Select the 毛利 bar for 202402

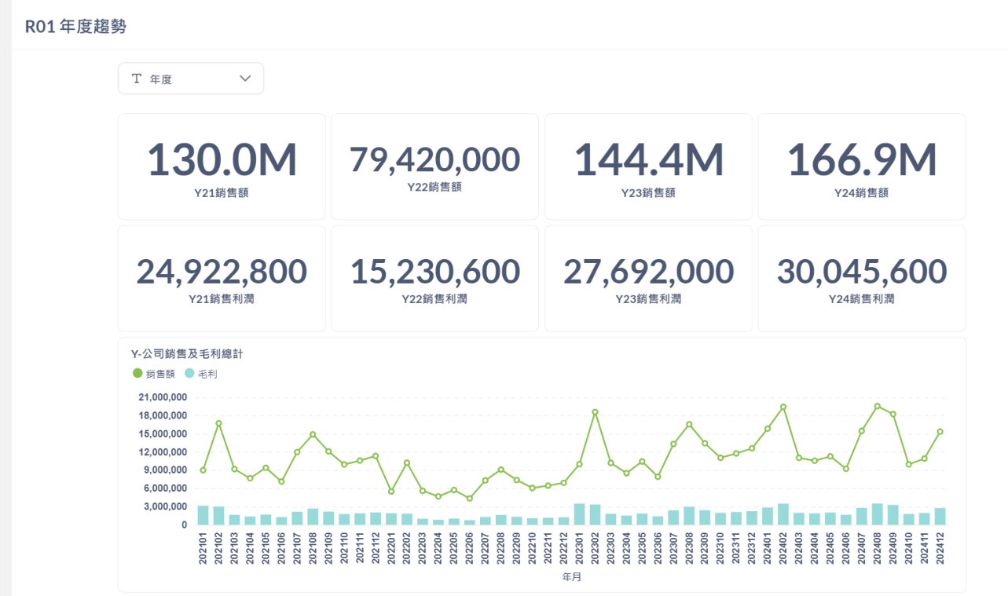pyautogui.click(x=783, y=514)
